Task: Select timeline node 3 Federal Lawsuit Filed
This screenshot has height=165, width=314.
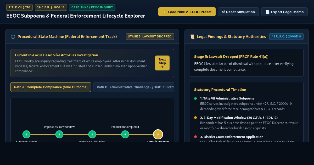Action: coord(92,134)
